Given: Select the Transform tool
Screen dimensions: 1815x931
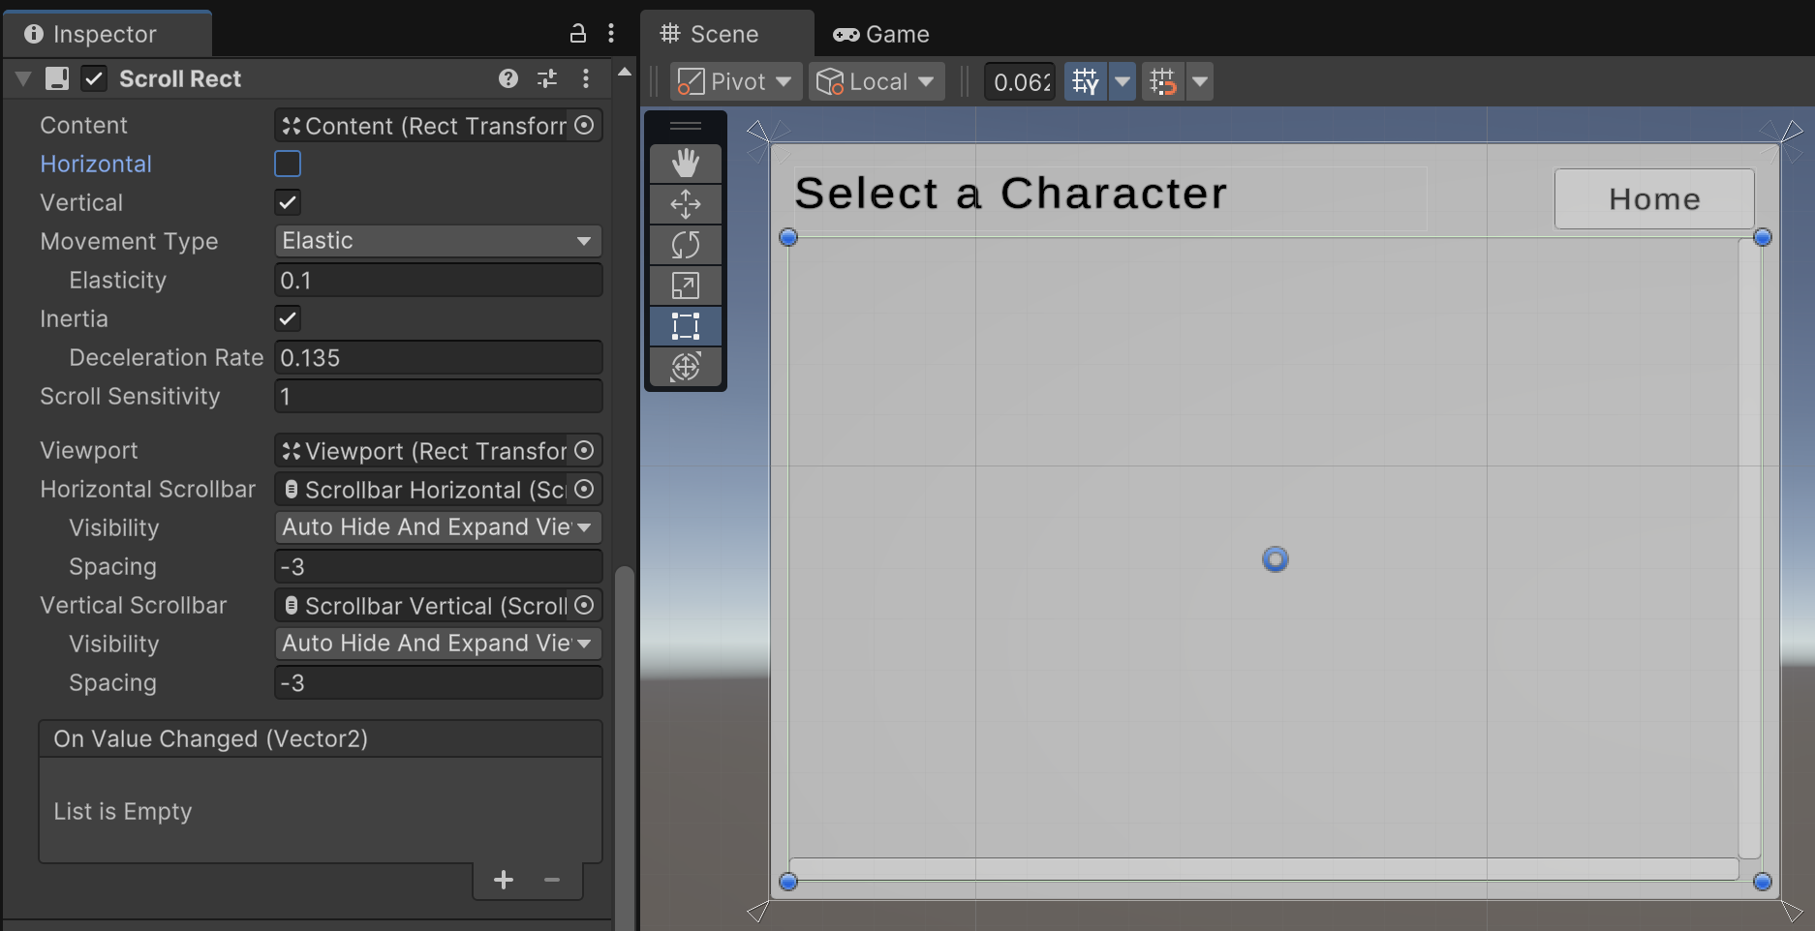Looking at the screenshot, I should click(x=685, y=367).
